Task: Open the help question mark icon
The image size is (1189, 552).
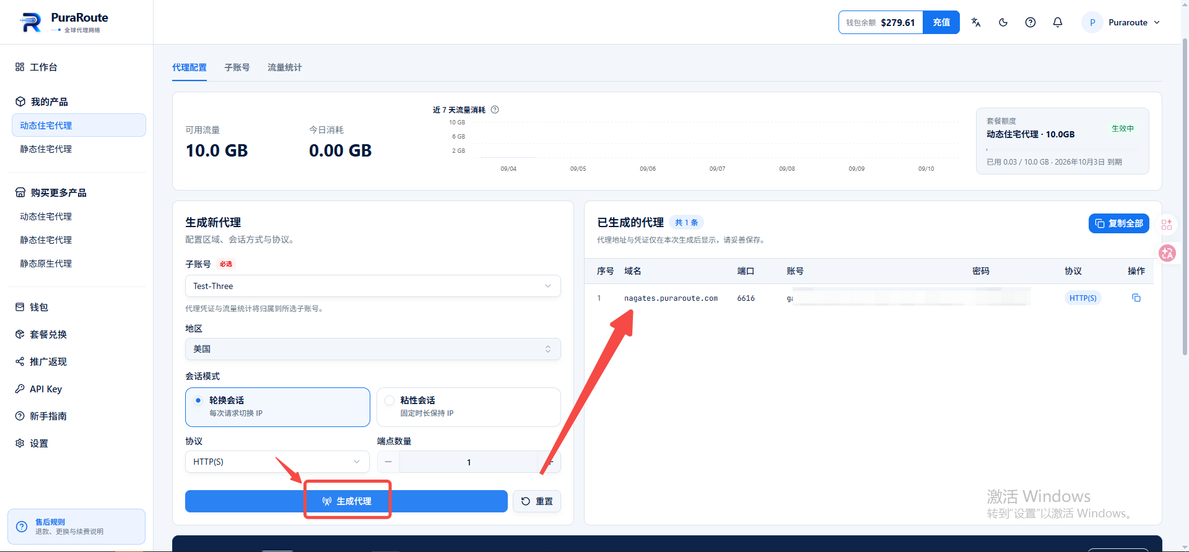Action: tap(1030, 22)
